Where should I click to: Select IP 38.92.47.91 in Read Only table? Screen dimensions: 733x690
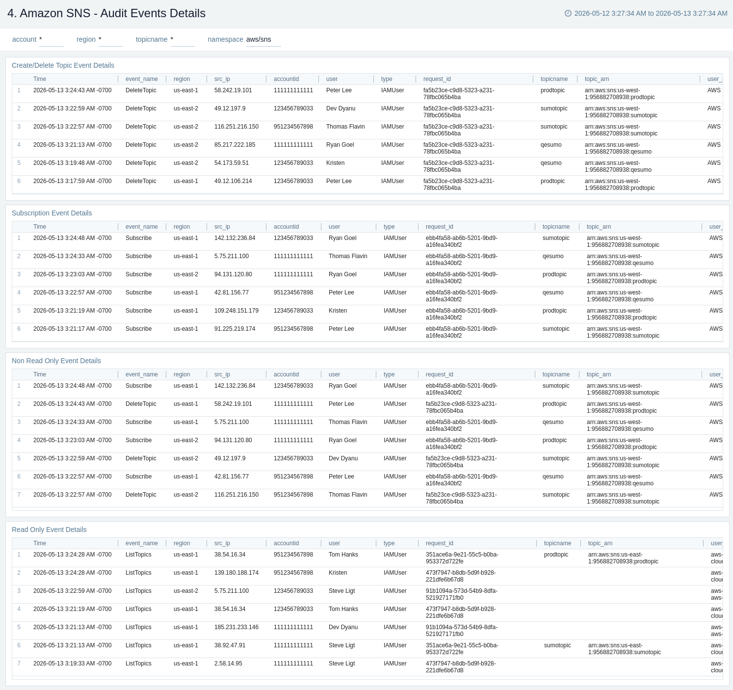click(230, 645)
